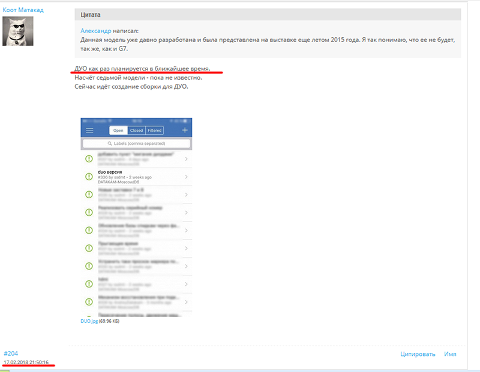Expand the first issue row chevron
The height and width of the screenshot is (372, 480).
187,159
